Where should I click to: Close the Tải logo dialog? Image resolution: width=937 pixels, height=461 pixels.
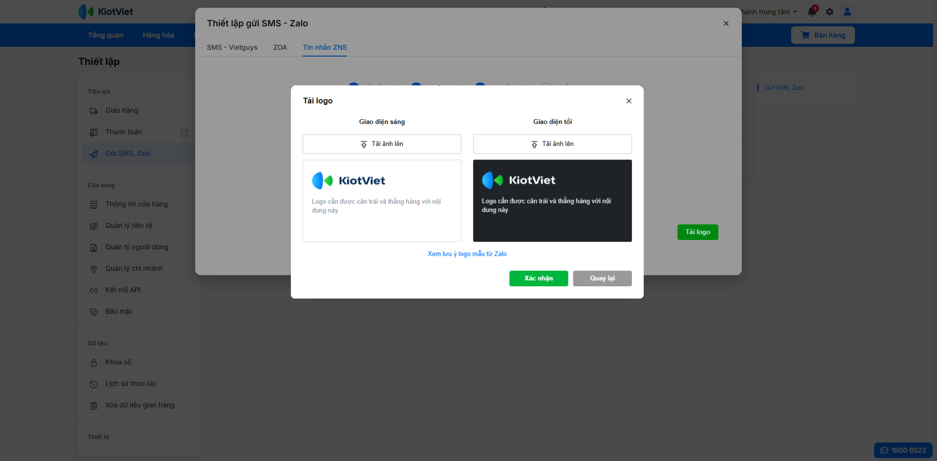tap(629, 101)
